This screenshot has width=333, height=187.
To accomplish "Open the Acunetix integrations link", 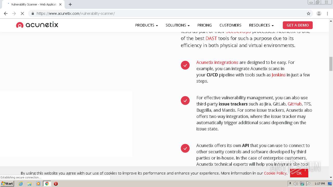I will [217, 62].
